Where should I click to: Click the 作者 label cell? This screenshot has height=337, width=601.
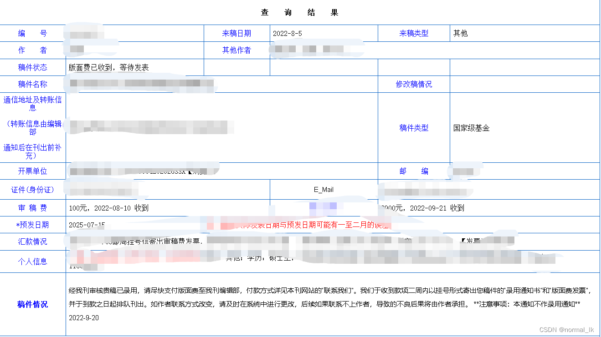[33, 50]
